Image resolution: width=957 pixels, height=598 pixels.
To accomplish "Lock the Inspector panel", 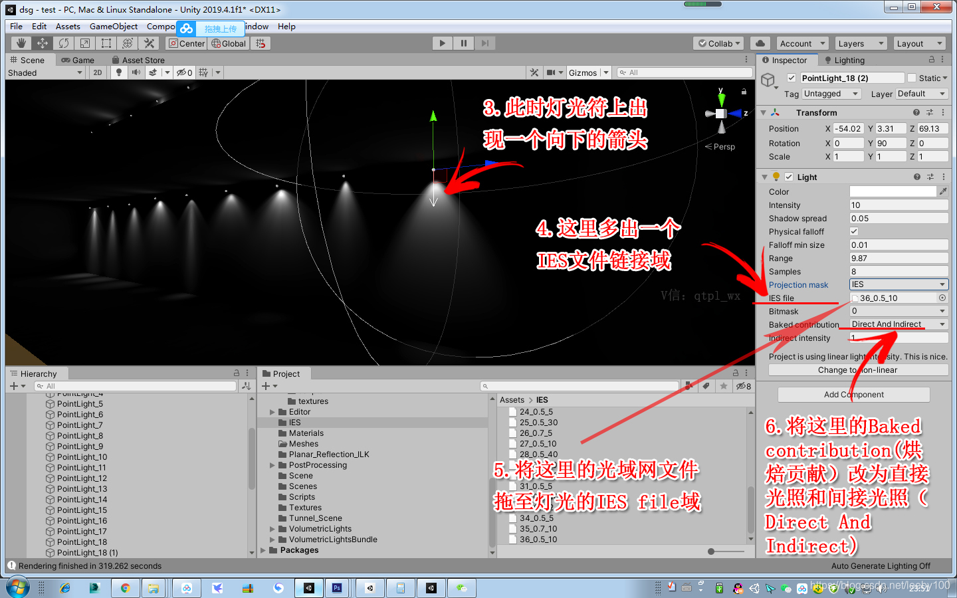I will tap(932, 60).
